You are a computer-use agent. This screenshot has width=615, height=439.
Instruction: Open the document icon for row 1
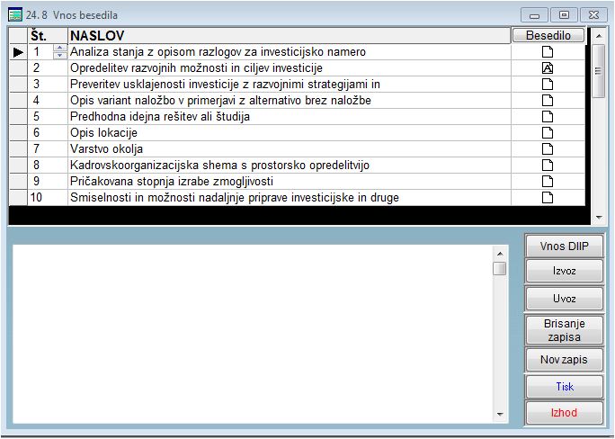tap(547, 52)
